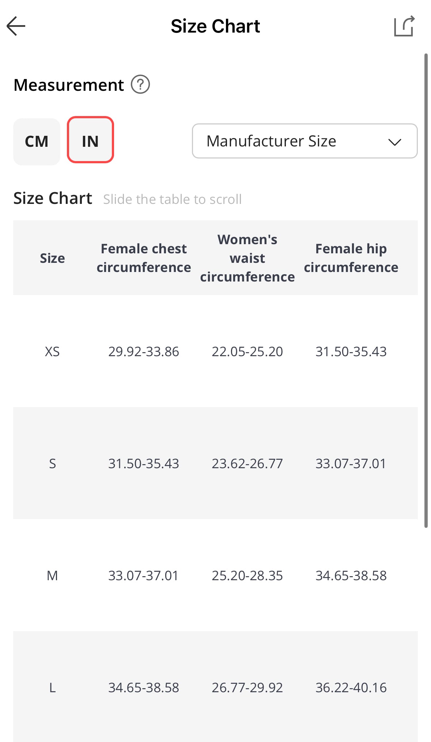Image resolution: width=431 pixels, height=742 pixels.
Task: Click the Size Chart page title
Action: (215, 26)
